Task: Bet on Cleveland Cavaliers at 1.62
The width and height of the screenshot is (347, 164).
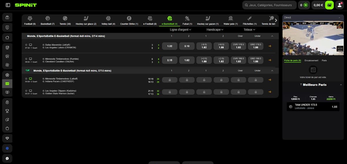Action: pyautogui.click(x=187, y=60)
